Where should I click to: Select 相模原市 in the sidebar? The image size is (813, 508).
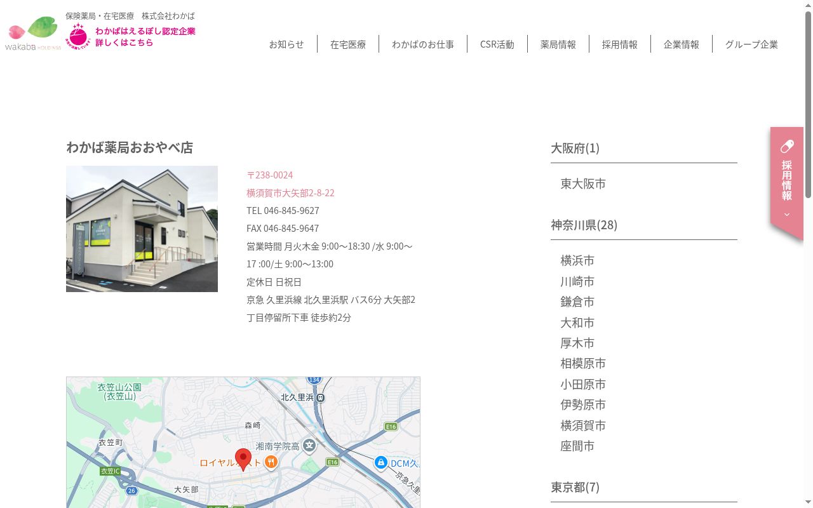[583, 364]
